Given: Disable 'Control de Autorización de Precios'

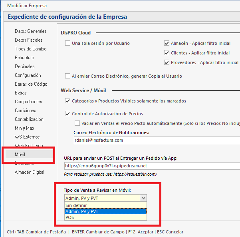Looking at the screenshot, I should pyautogui.click(x=68, y=114).
